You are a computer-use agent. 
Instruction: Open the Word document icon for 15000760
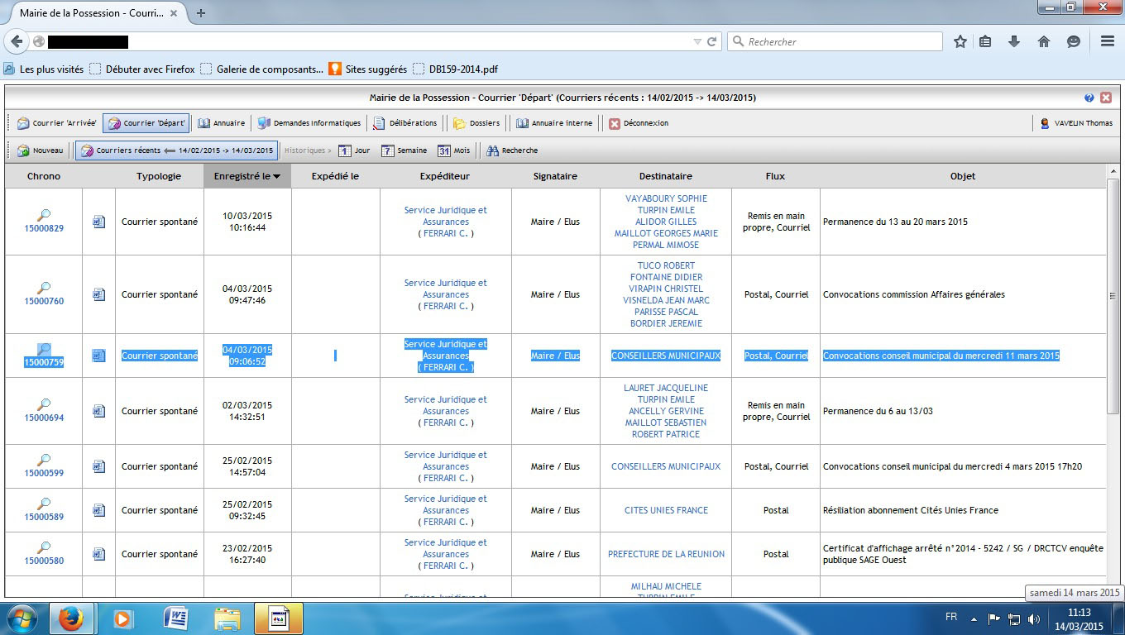[x=98, y=294]
